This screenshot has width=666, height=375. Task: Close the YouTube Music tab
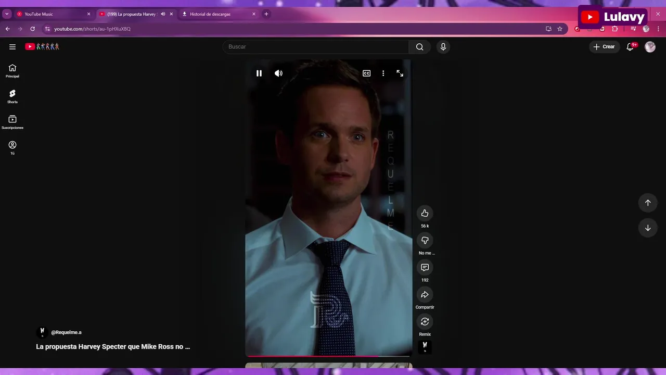(88, 14)
